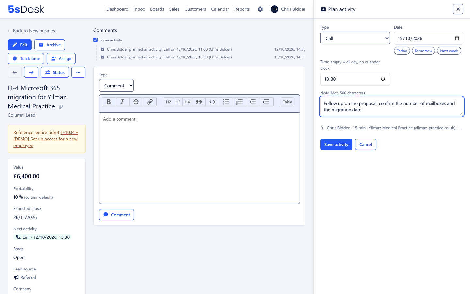This screenshot has width=470, height=294.
Task: Cancel planning the activity
Action: pyautogui.click(x=366, y=144)
